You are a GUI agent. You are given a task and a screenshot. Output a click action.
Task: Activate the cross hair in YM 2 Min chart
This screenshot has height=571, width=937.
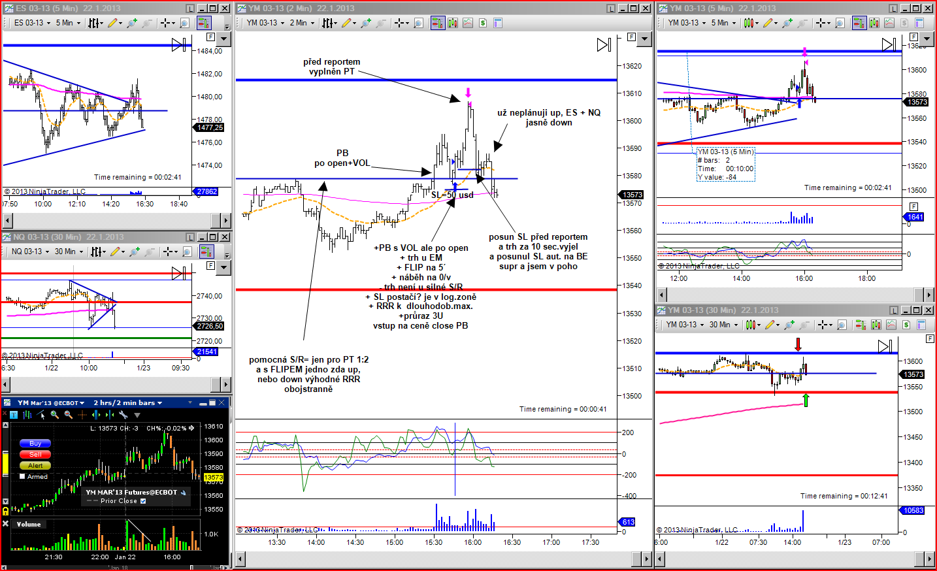pos(401,23)
